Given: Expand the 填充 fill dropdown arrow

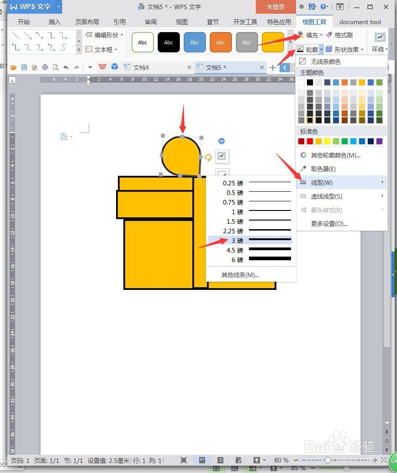Looking at the screenshot, I should coord(321,35).
